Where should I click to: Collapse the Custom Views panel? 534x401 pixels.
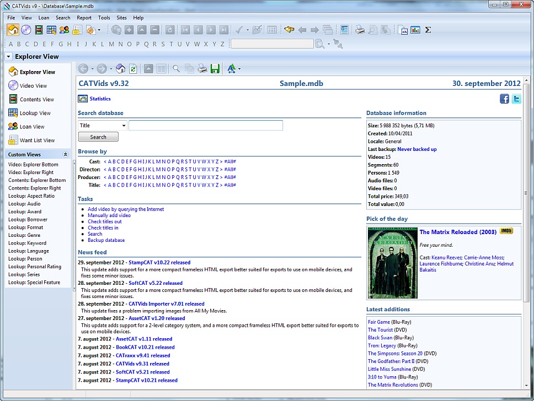[x=66, y=155]
